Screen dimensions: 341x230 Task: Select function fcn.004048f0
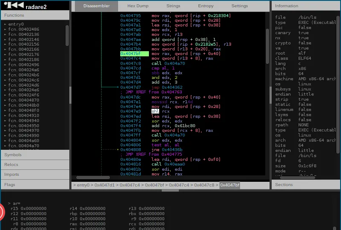pos(24,111)
